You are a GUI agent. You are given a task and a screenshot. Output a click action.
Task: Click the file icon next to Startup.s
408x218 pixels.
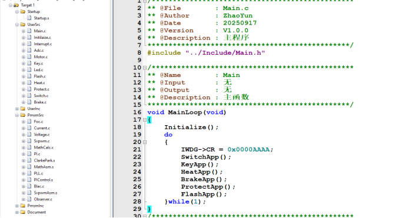pos(29,18)
